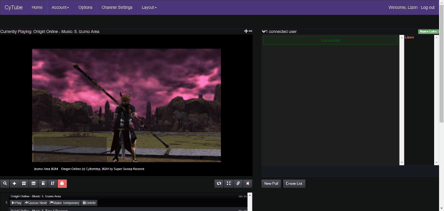
Task: Clear playlist with trash icon
Action: tap(43, 183)
